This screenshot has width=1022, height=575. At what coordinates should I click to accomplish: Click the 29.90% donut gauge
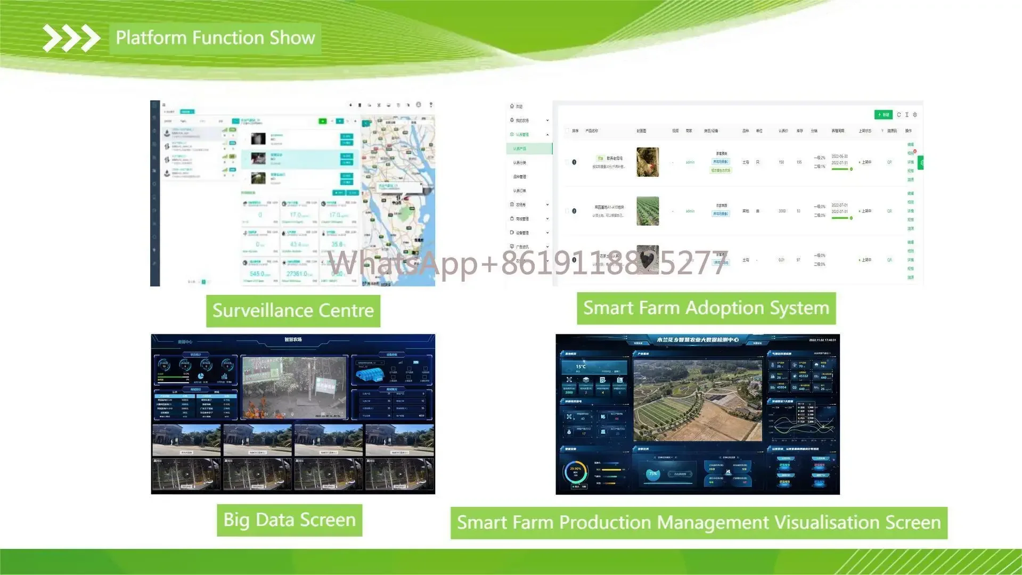[x=575, y=471]
